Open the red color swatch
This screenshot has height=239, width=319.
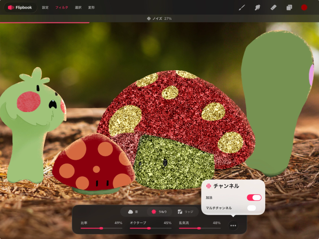click(304, 7)
